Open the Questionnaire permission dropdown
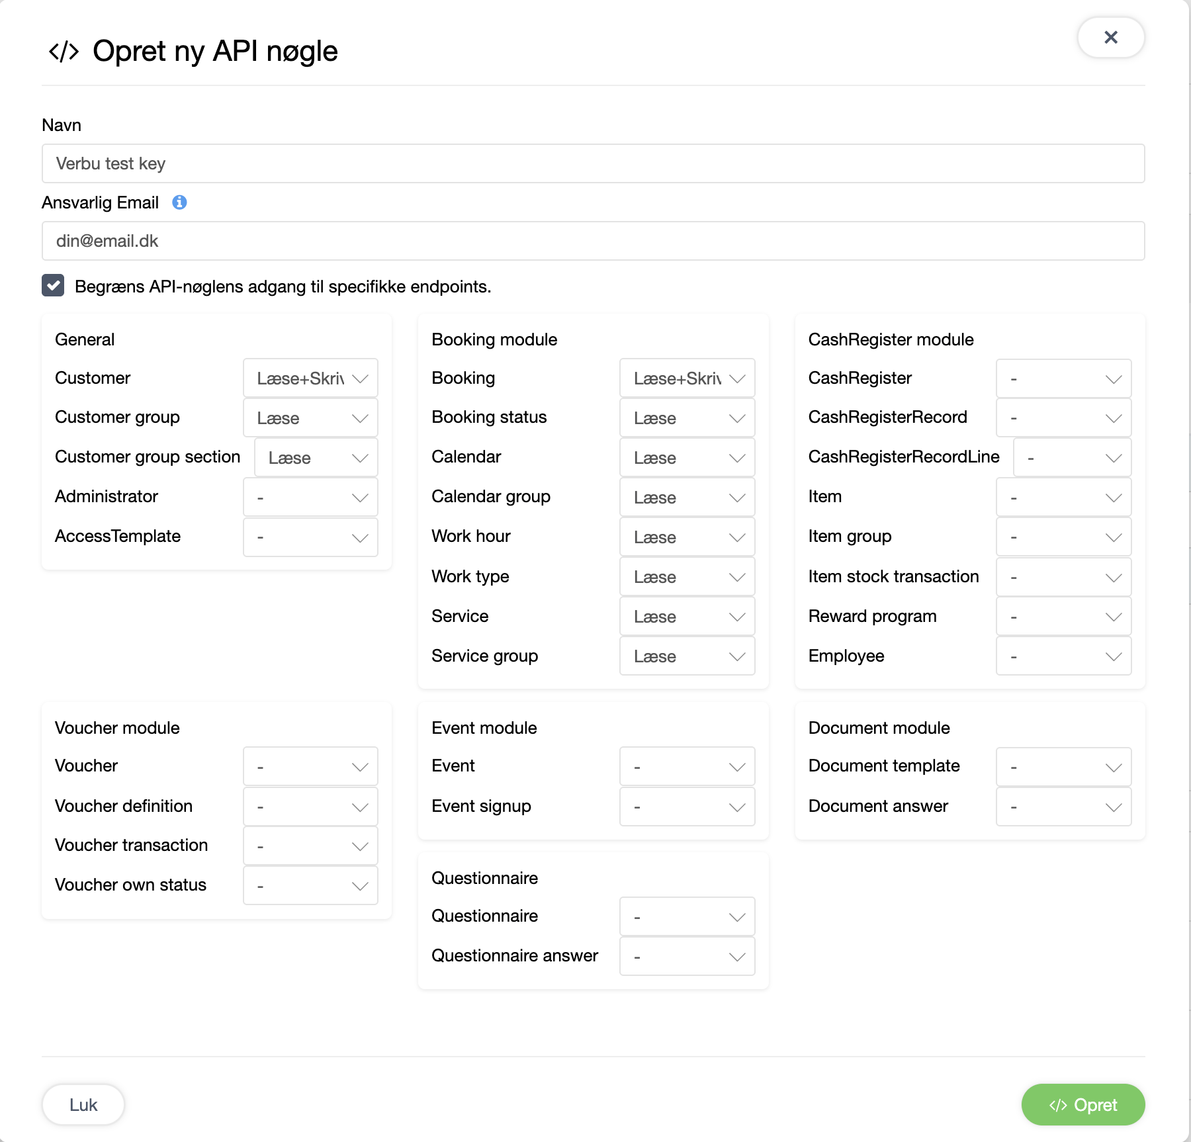 pos(687,916)
